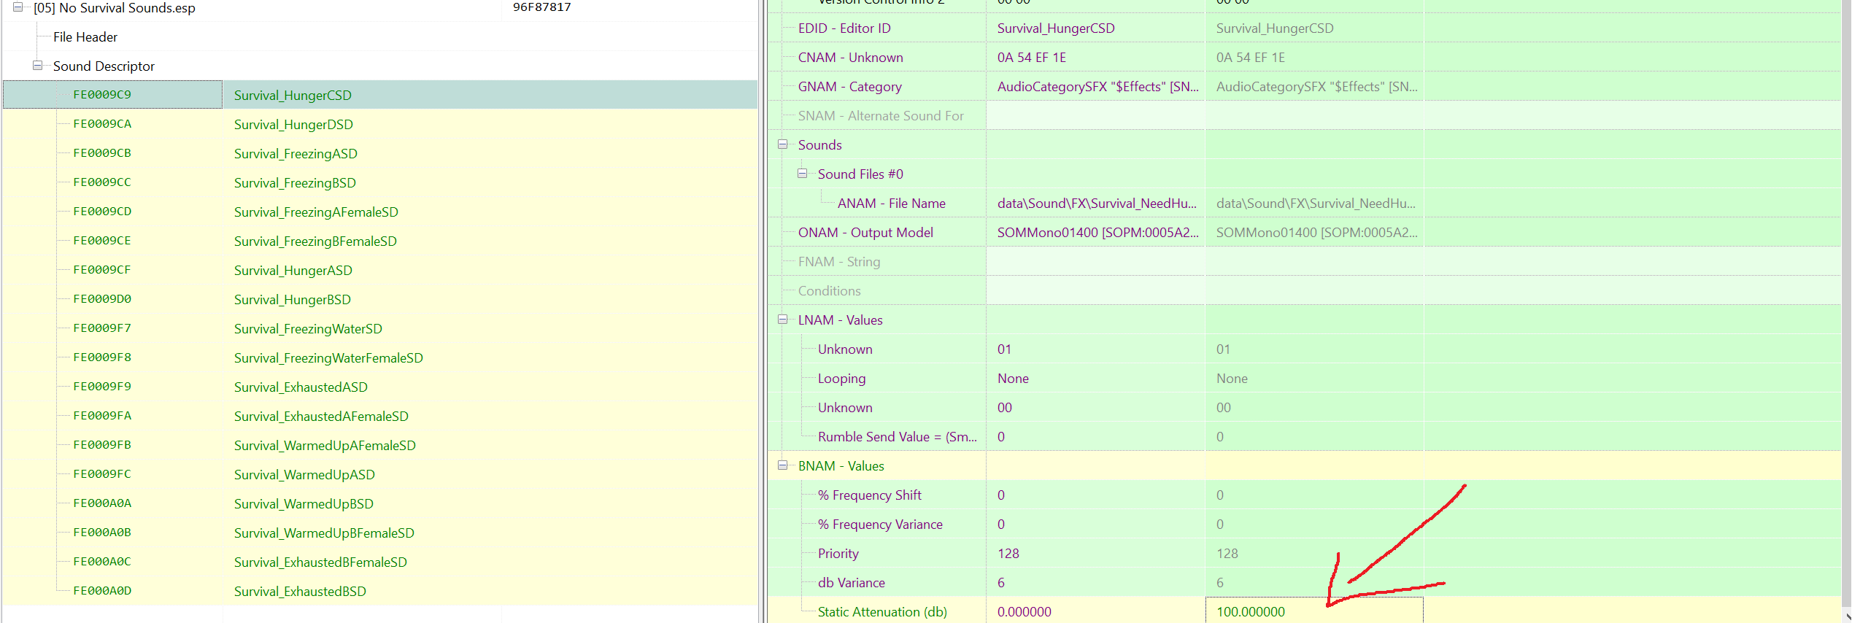Choose Survival_WarmedUpBSD in the list
The image size is (1852, 623).
pyautogui.click(x=303, y=504)
